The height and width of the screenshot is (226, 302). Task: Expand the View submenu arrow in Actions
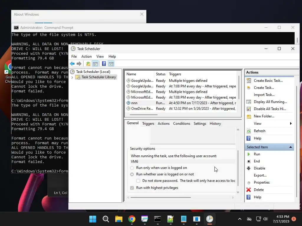coord(291,124)
